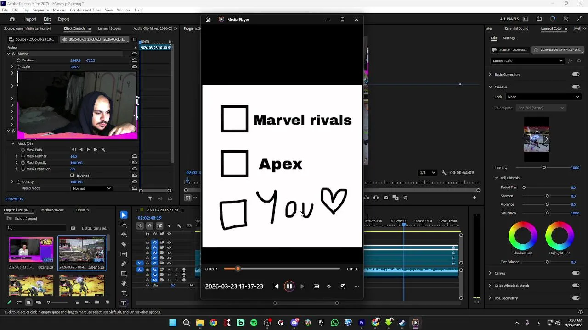Switch Project panel to icon view
Image resolution: width=588 pixels, height=330 pixels.
(x=28, y=302)
